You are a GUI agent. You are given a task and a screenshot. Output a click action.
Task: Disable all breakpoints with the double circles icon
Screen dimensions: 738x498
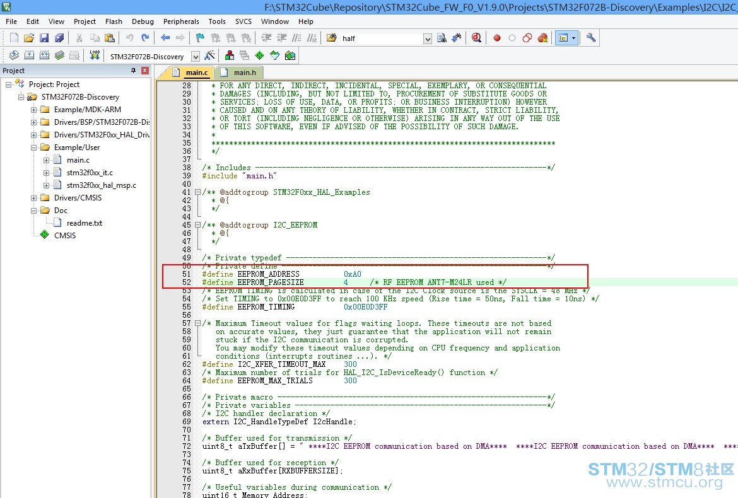527,38
